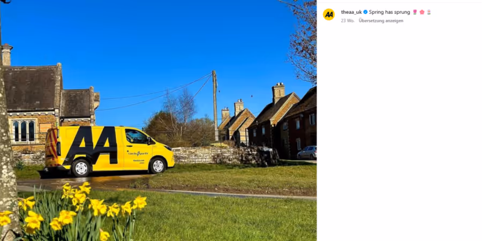Click theAA.com text on van door
The image size is (482, 241).
(139, 161)
